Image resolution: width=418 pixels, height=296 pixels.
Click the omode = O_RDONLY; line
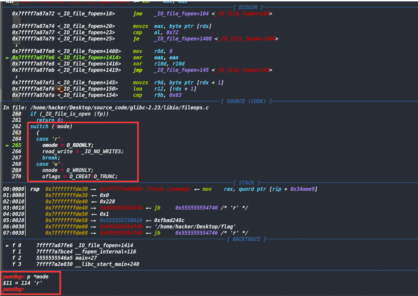[68, 145]
